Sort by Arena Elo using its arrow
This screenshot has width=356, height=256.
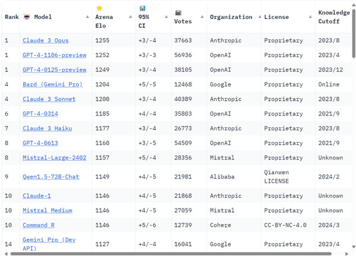(131, 17)
